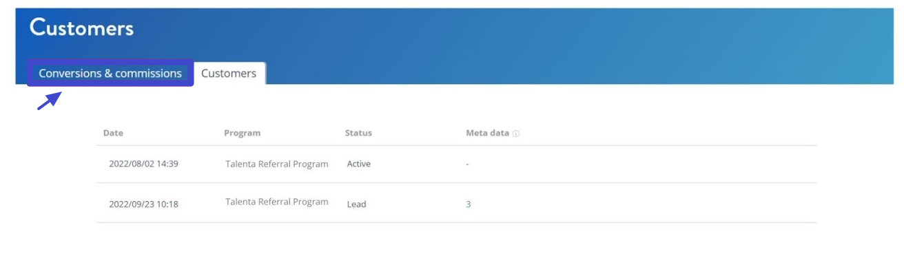Click the blue arrow pointing at the Conversions tab
This screenshot has width=904, height=265.
click(x=49, y=101)
